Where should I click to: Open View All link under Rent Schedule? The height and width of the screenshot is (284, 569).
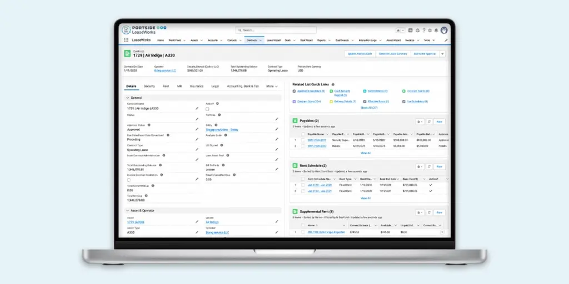click(366, 198)
